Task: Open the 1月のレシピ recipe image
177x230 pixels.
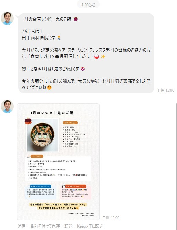Action: tap(58, 162)
